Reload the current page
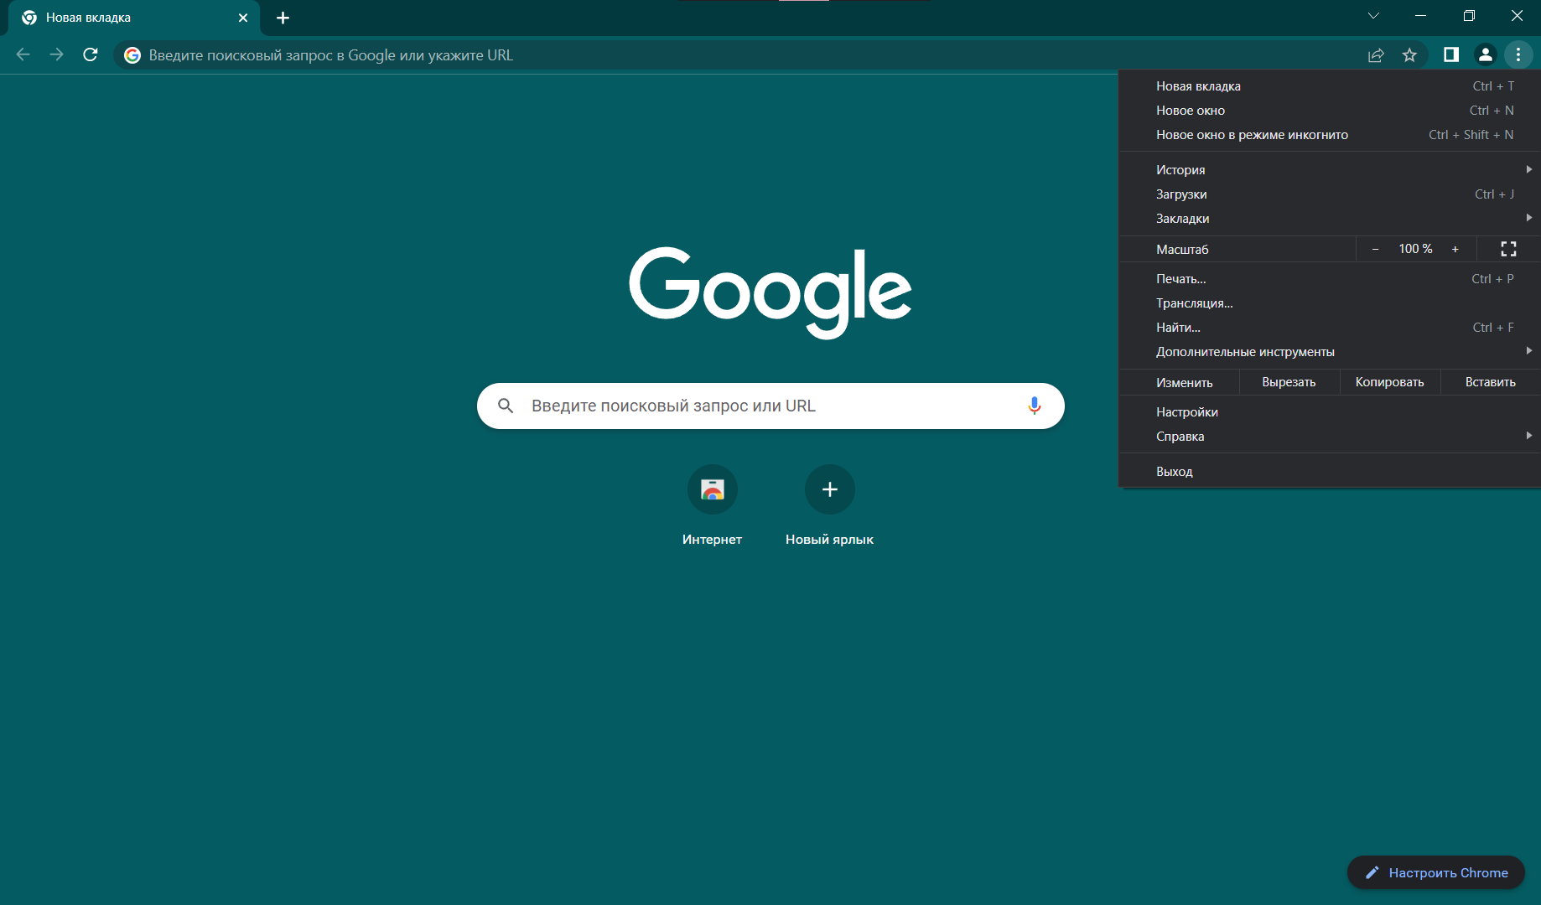 point(91,55)
